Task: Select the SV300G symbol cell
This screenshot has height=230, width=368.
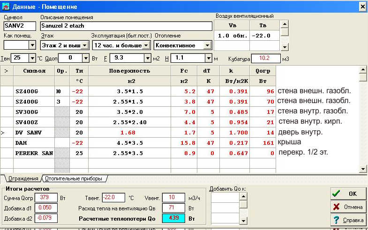Action: coord(34,112)
